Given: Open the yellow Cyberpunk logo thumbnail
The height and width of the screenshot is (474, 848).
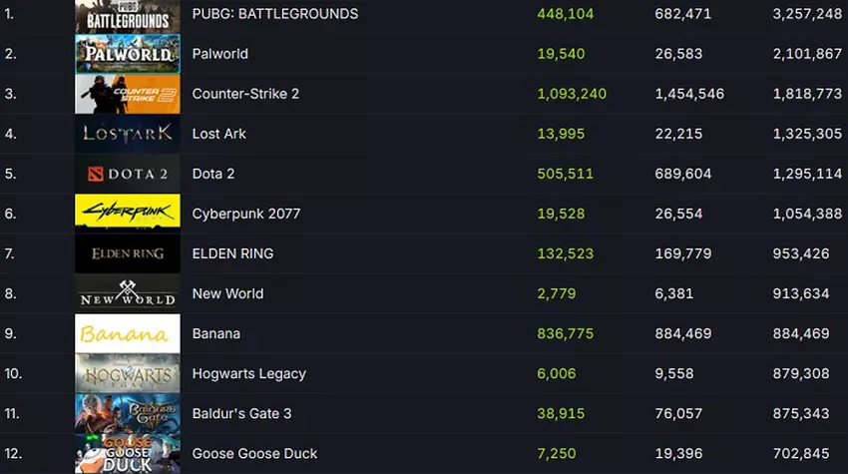Looking at the screenshot, I should point(128,214).
